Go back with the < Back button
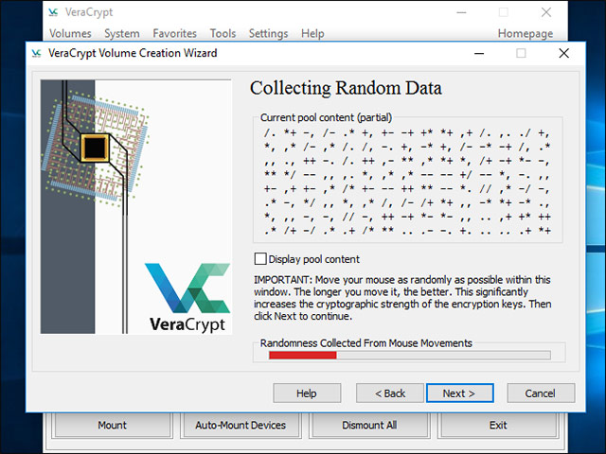606x454 pixels. (390, 393)
